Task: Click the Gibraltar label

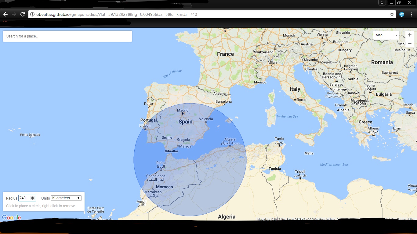Action: coord(171,151)
